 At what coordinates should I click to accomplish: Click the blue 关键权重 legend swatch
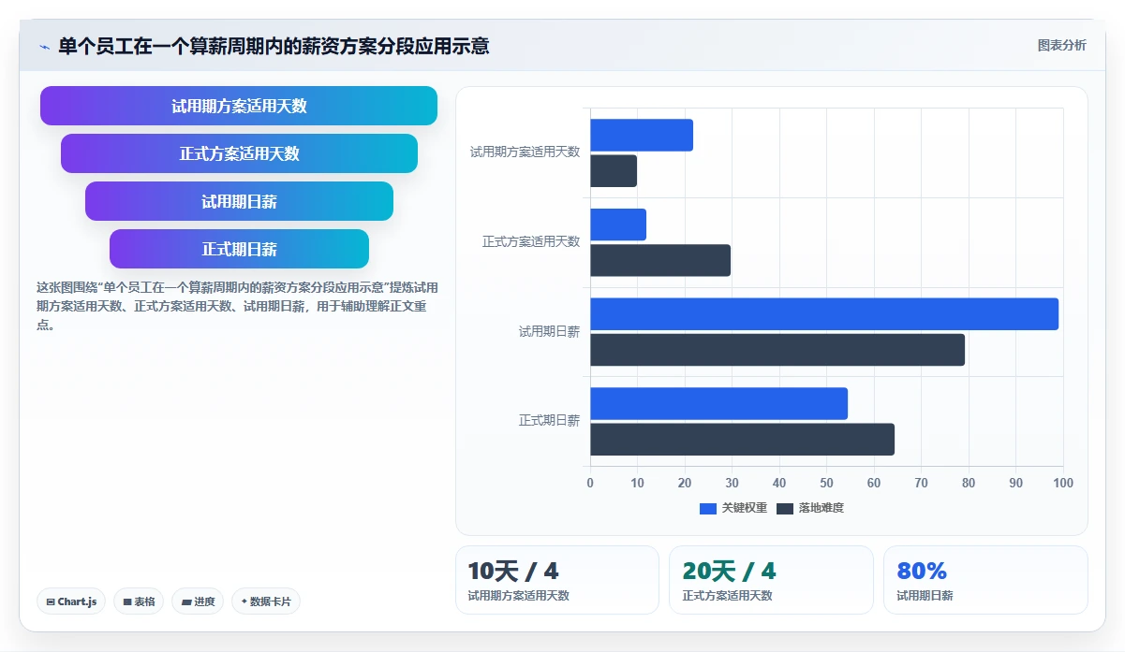[708, 508]
